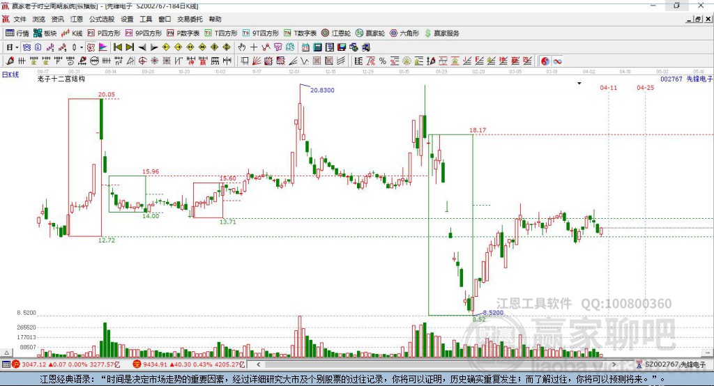
Task: Select the circle target crosshair tool
Action: (x=142, y=61)
